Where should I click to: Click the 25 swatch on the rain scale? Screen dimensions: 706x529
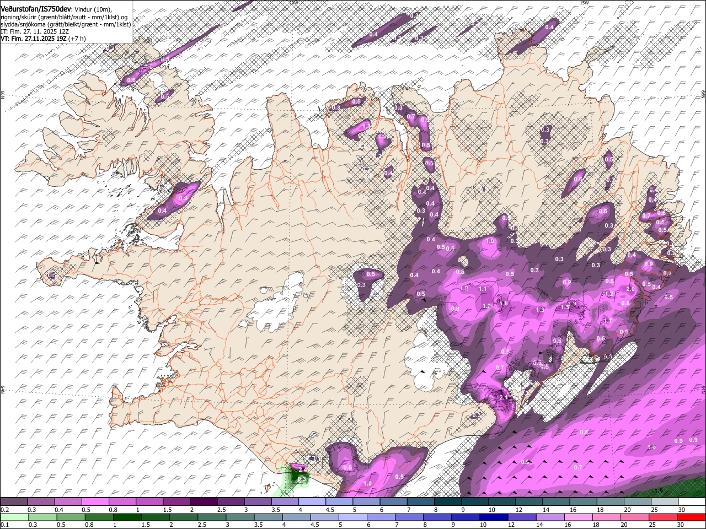tap(663, 517)
